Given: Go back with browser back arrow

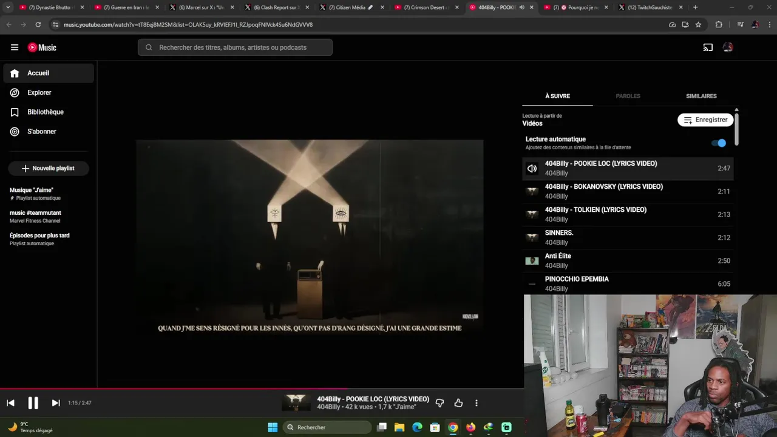Looking at the screenshot, I should pos(8,25).
